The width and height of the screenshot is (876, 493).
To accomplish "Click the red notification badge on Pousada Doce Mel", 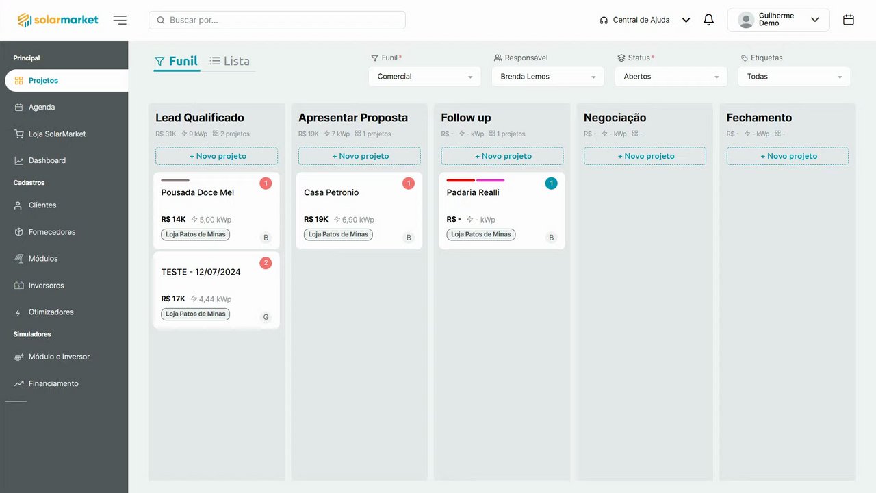I will pyautogui.click(x=266, y=183).
